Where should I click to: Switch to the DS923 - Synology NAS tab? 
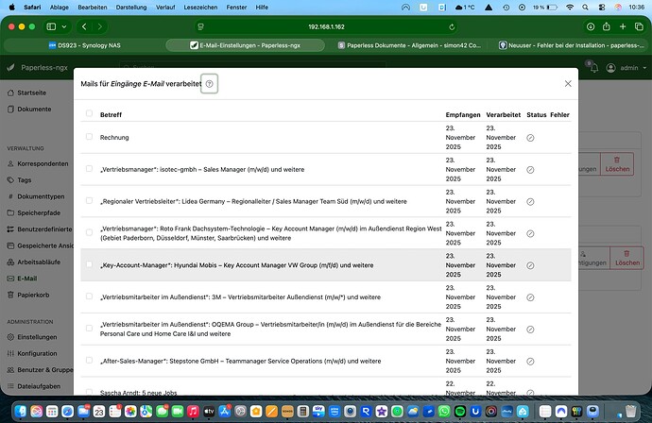click(84, 45)
